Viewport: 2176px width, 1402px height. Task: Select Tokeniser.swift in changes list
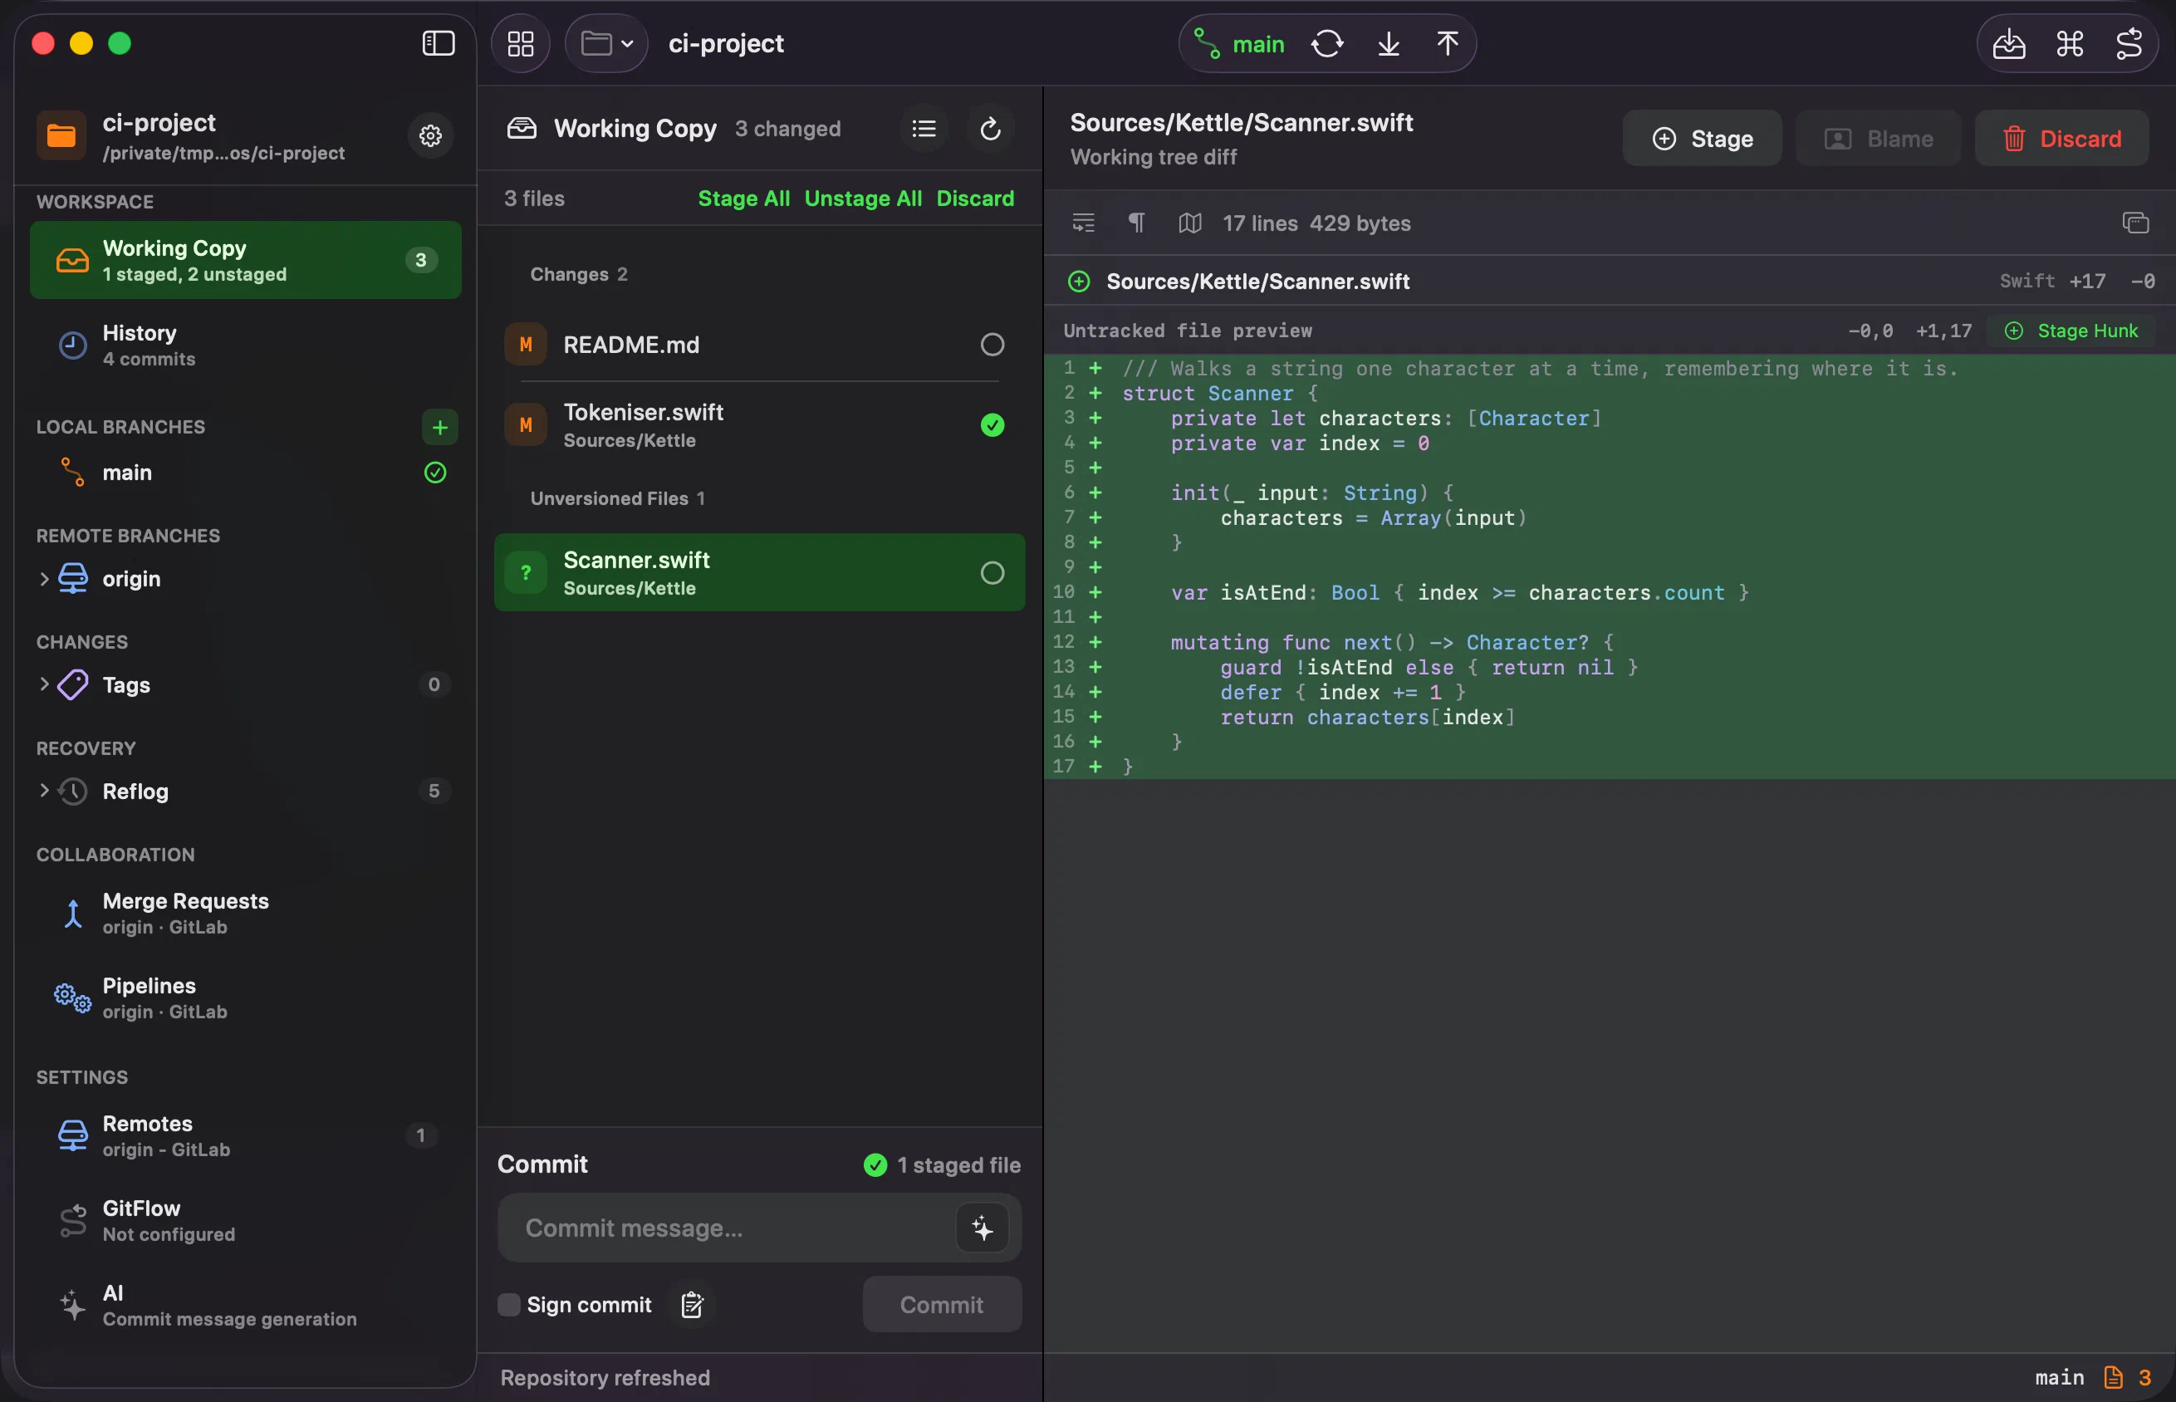[x=759, y=425]
